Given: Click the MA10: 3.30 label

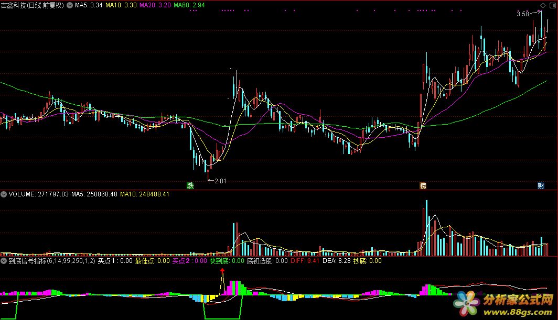Looking at the screenshot, I should click(x=121, y=5).
